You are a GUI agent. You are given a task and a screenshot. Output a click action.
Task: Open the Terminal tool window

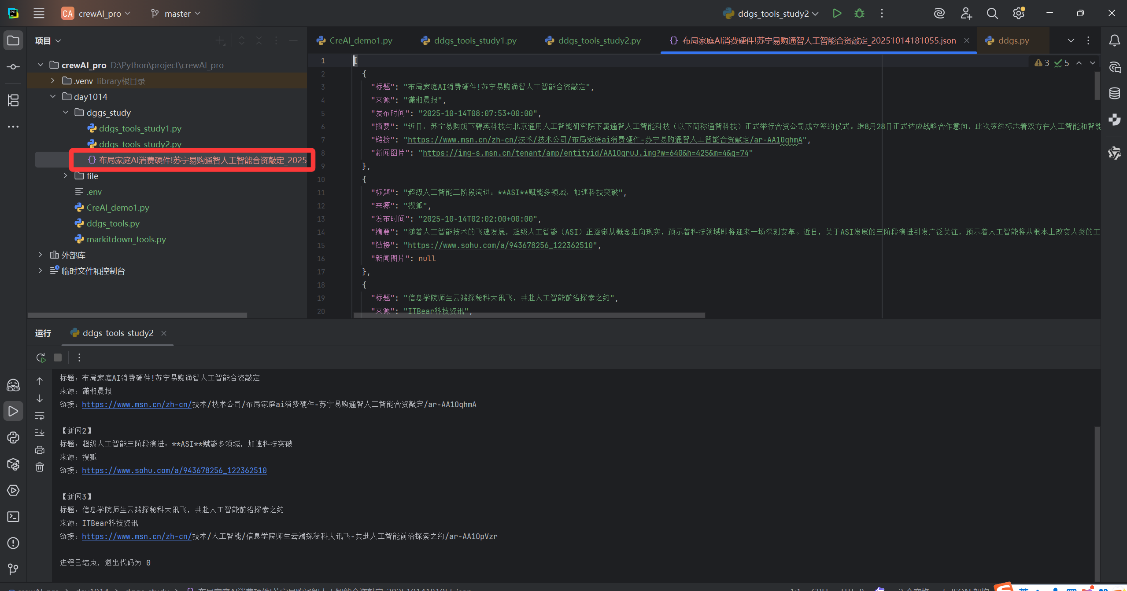pos(13,517)
